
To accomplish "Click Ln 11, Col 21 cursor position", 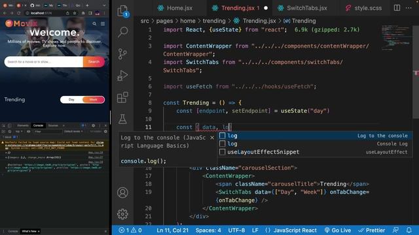I will pos(172,230).
